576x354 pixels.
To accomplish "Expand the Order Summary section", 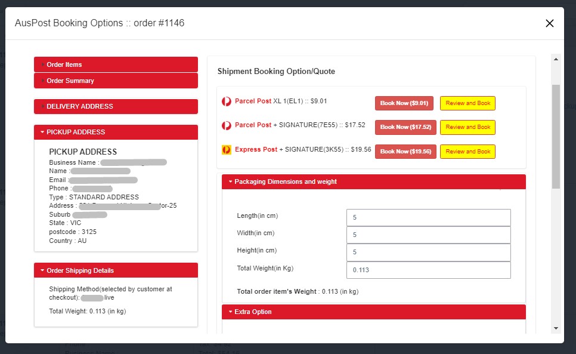I will click(116, 81).
